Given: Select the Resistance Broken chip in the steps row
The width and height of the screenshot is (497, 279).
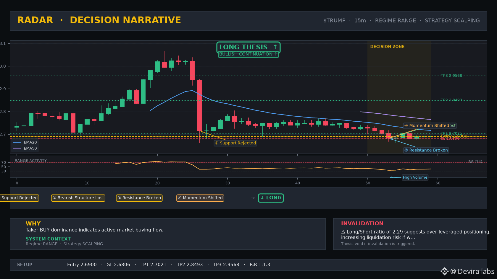Looking at the screenshot, I should [x=139, y=198].
